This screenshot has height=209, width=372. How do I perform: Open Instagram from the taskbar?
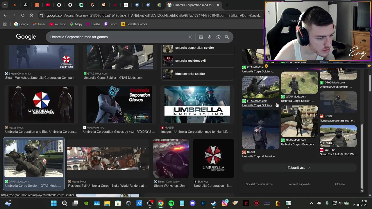(x=224, y=203)
